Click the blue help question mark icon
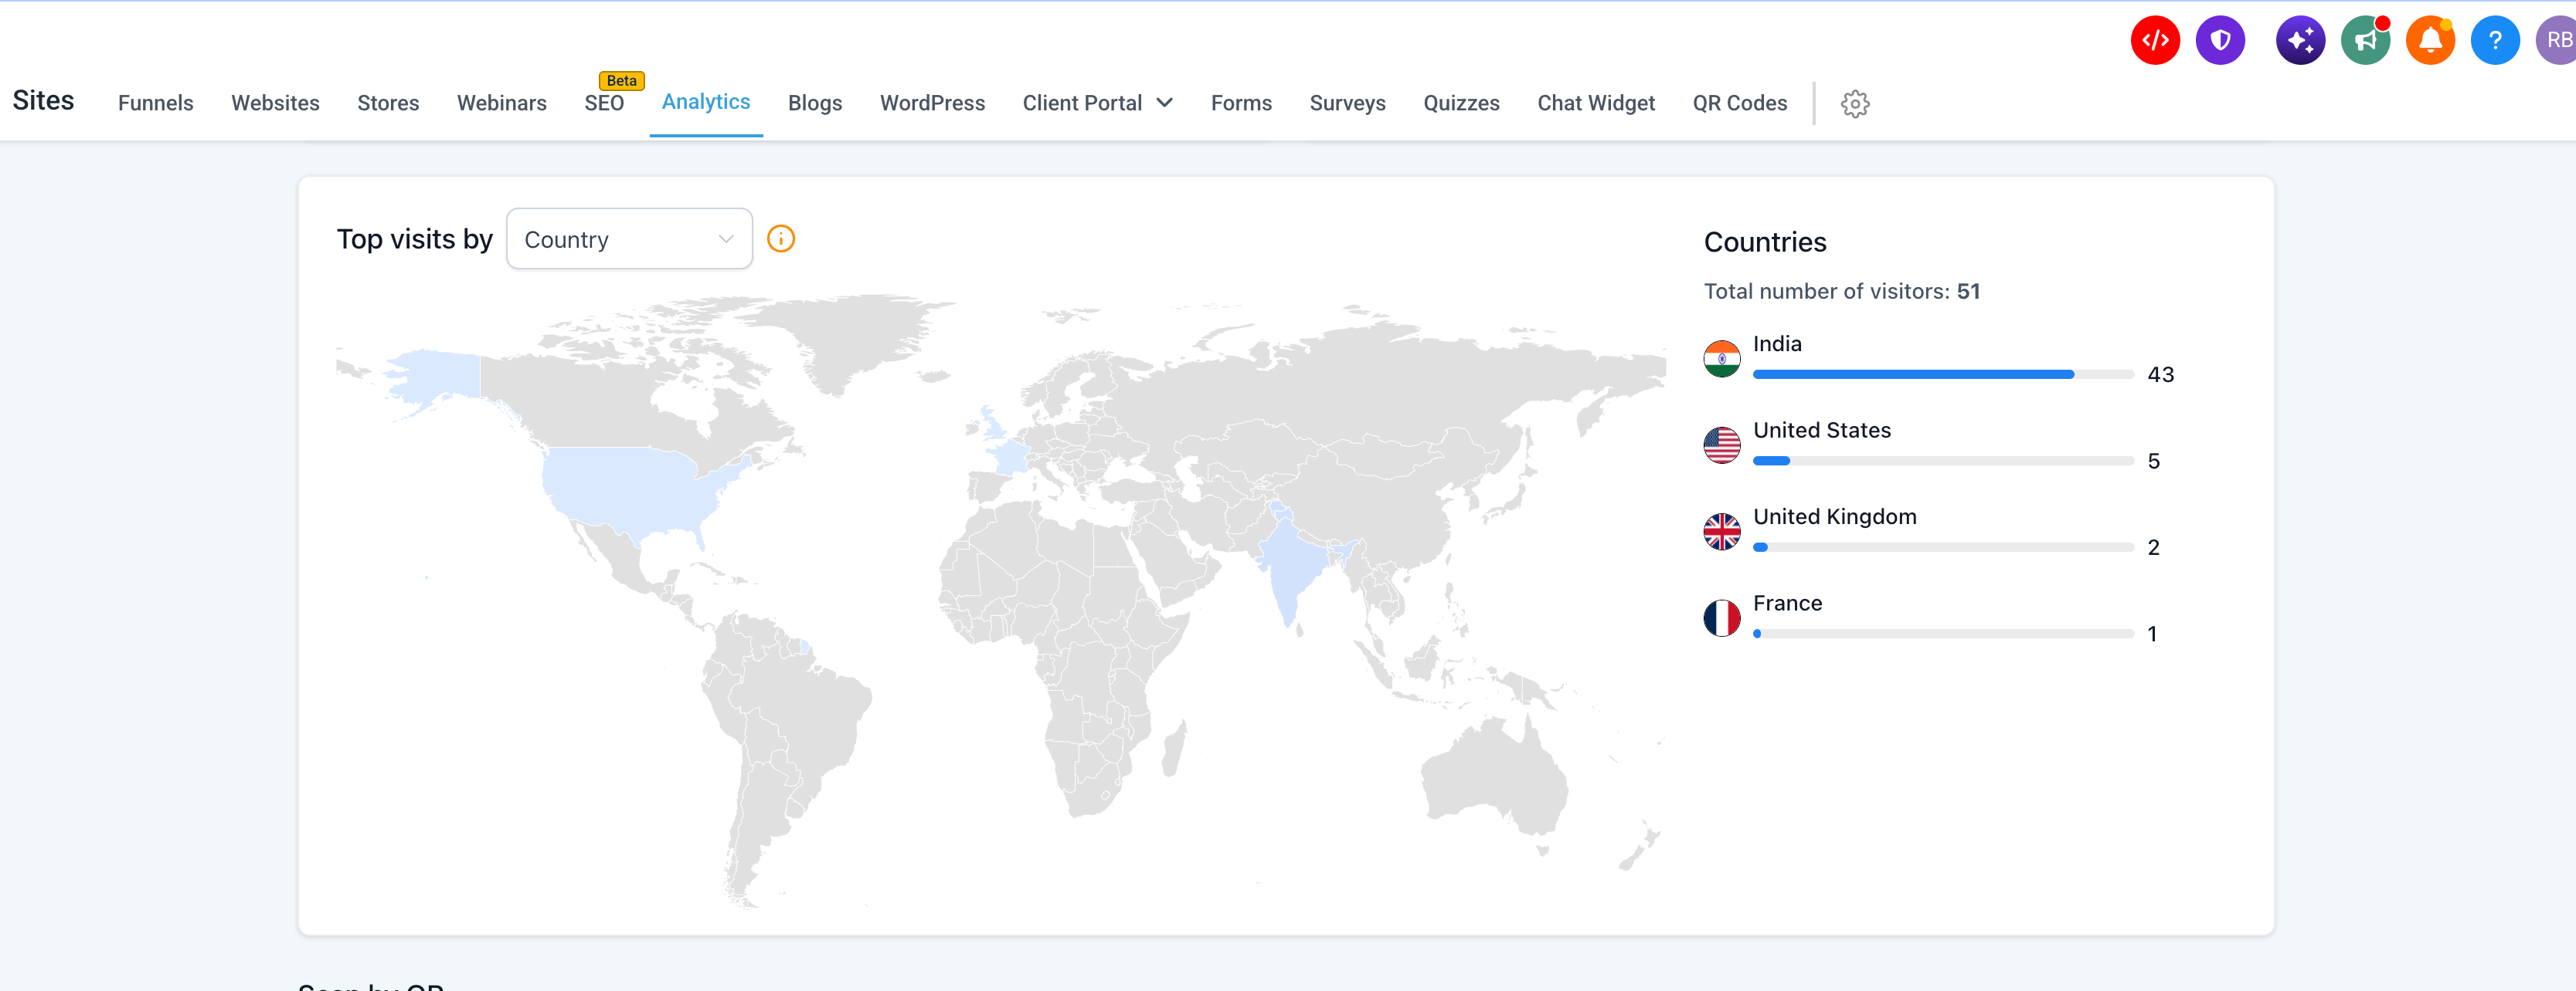Screen dimensions: 2576x991 click(x=2495, y=41)
